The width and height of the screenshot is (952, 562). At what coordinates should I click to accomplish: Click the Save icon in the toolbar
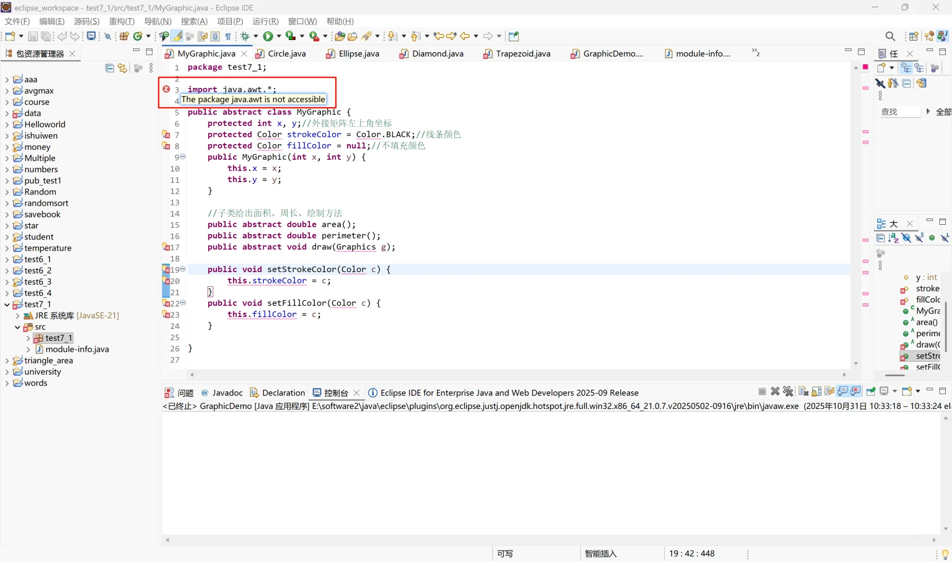coord(33,36)
